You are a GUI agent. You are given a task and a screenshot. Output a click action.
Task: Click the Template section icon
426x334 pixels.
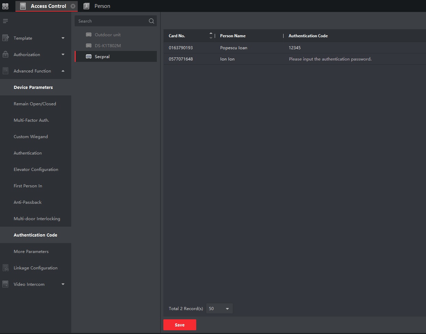[x=5, y=38]
